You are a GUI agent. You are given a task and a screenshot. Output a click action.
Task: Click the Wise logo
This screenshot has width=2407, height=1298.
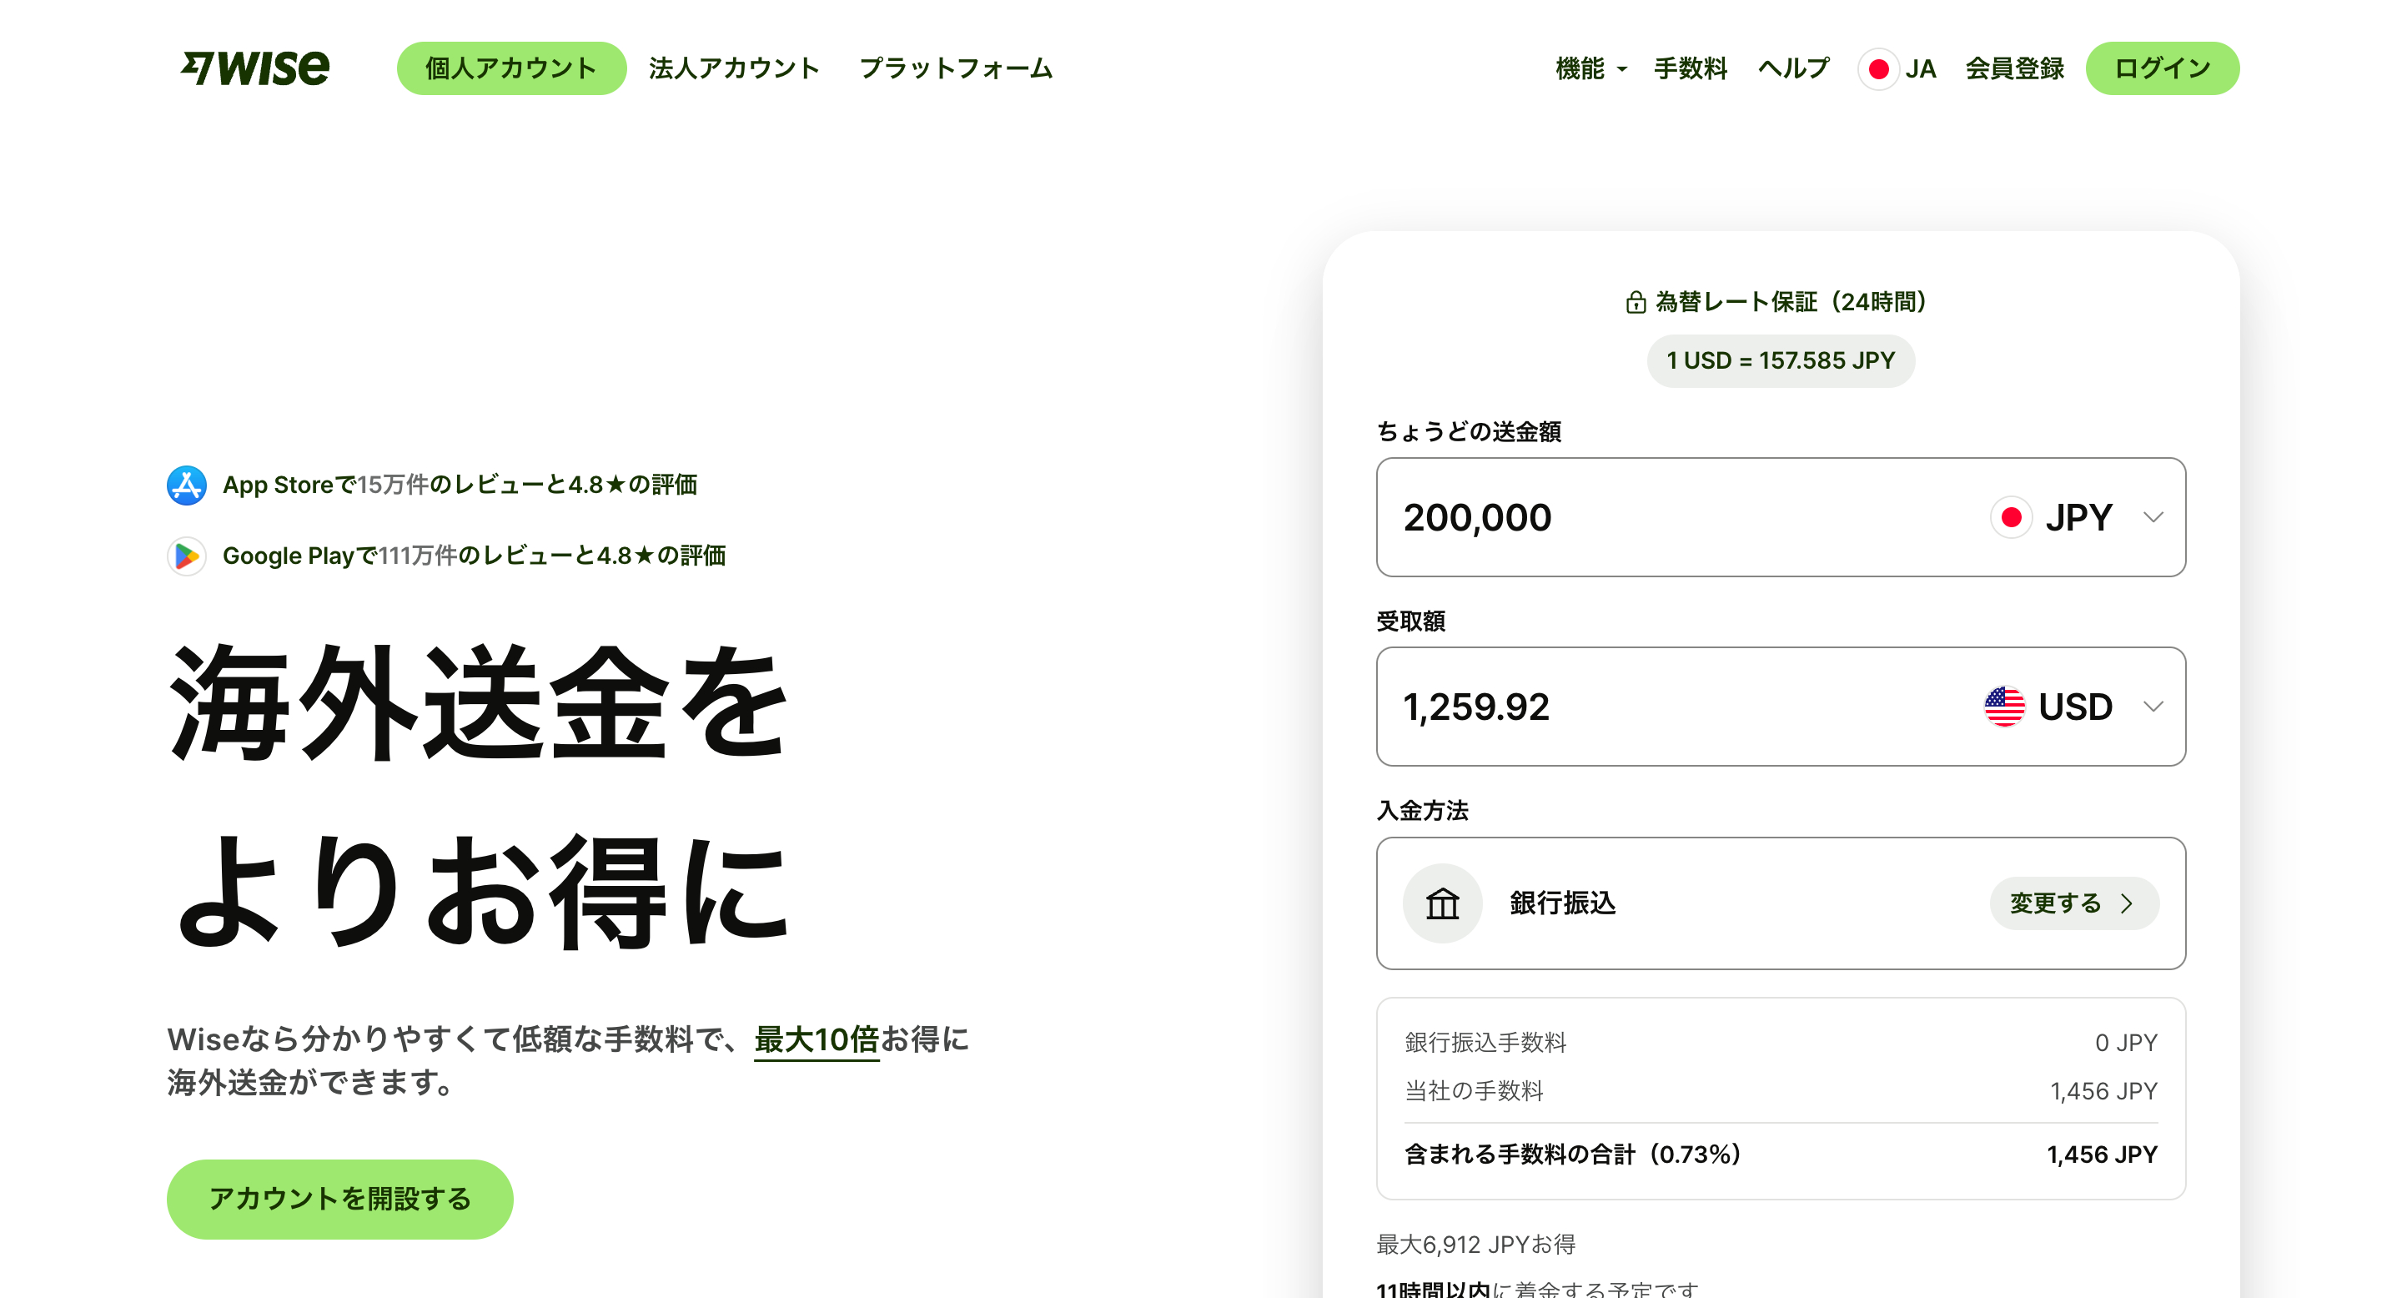coord(255,68)
